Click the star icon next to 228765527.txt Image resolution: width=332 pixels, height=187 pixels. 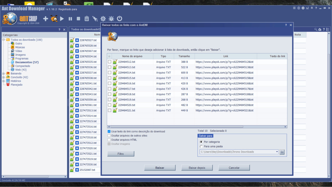[x=77, y=40]
